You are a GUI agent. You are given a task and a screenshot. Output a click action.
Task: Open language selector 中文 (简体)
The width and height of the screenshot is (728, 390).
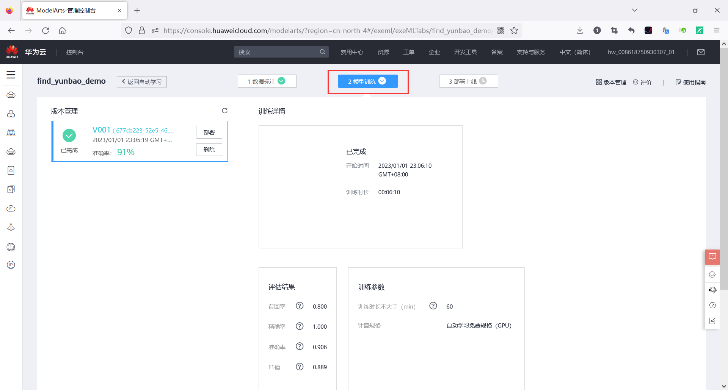575,52
